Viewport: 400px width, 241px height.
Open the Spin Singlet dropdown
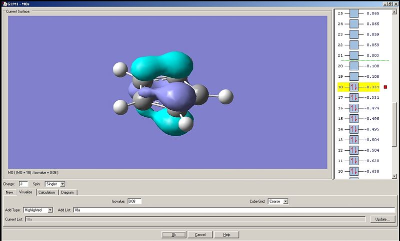point(63,184)
